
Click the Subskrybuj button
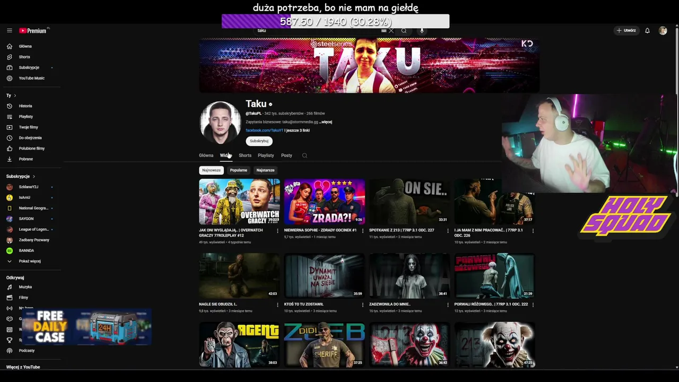(x=259, y=141)
